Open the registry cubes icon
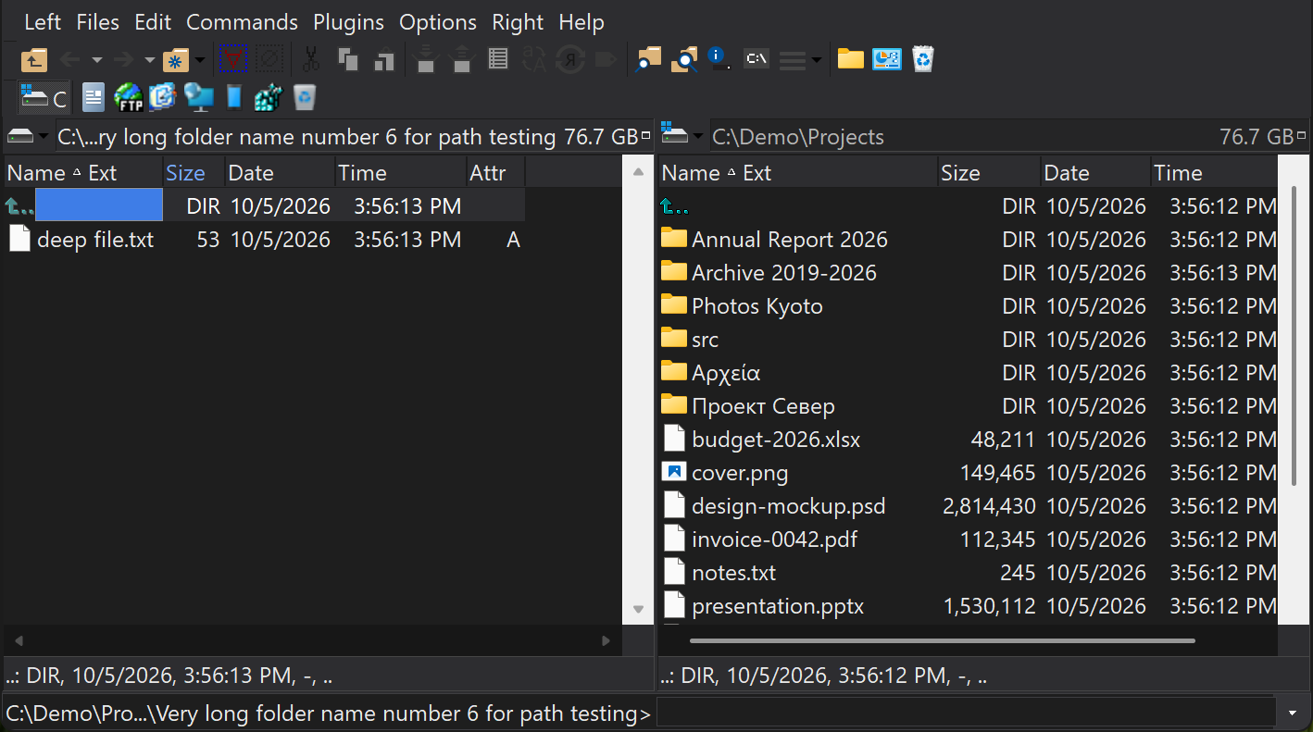1313x732 pixels. (268, 96)
